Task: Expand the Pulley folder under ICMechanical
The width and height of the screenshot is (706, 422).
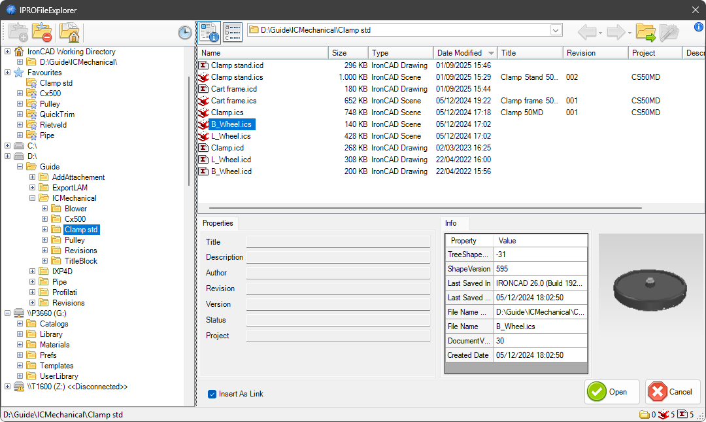Action: [x=45, y=240]
